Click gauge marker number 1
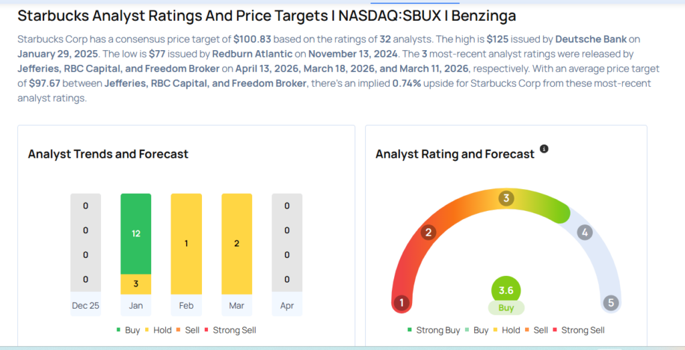The width and height of the screenshot is (685, 350). tap(402, 303)
